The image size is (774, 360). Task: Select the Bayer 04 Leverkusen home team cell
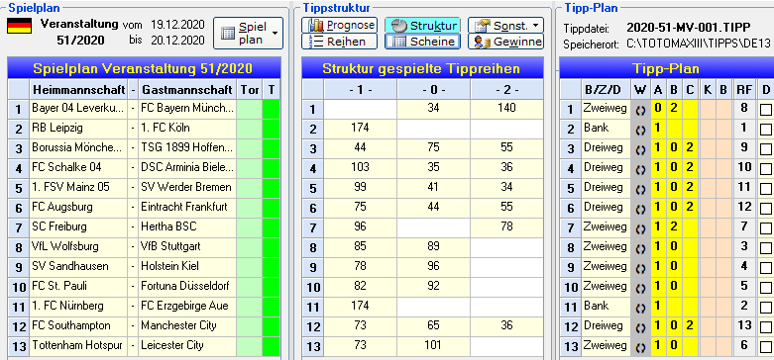(78, 109)
